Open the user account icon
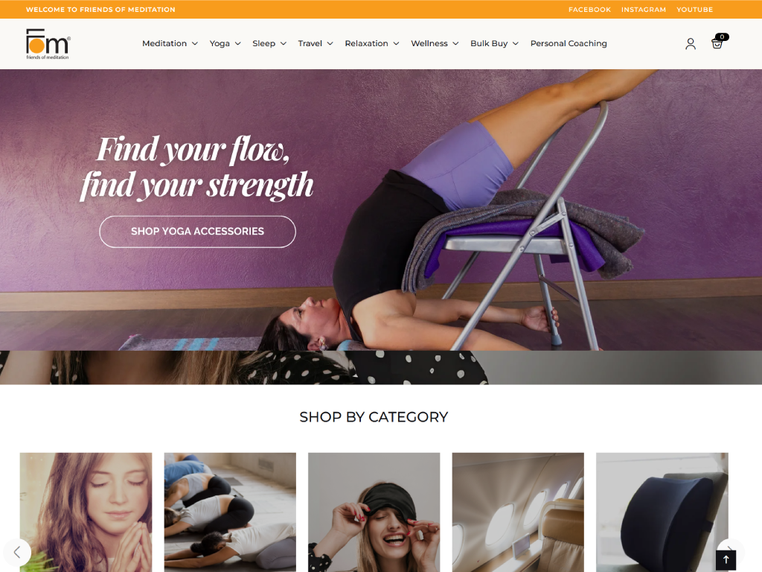This screenshot has width=762, height=572. [x=690, y=44]
